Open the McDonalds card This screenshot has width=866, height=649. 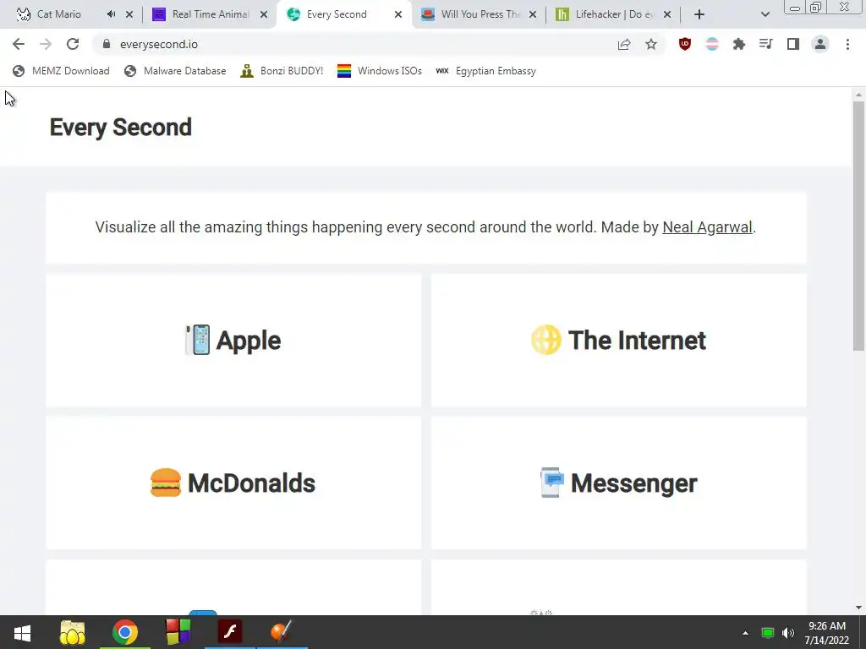click(233, 483)
